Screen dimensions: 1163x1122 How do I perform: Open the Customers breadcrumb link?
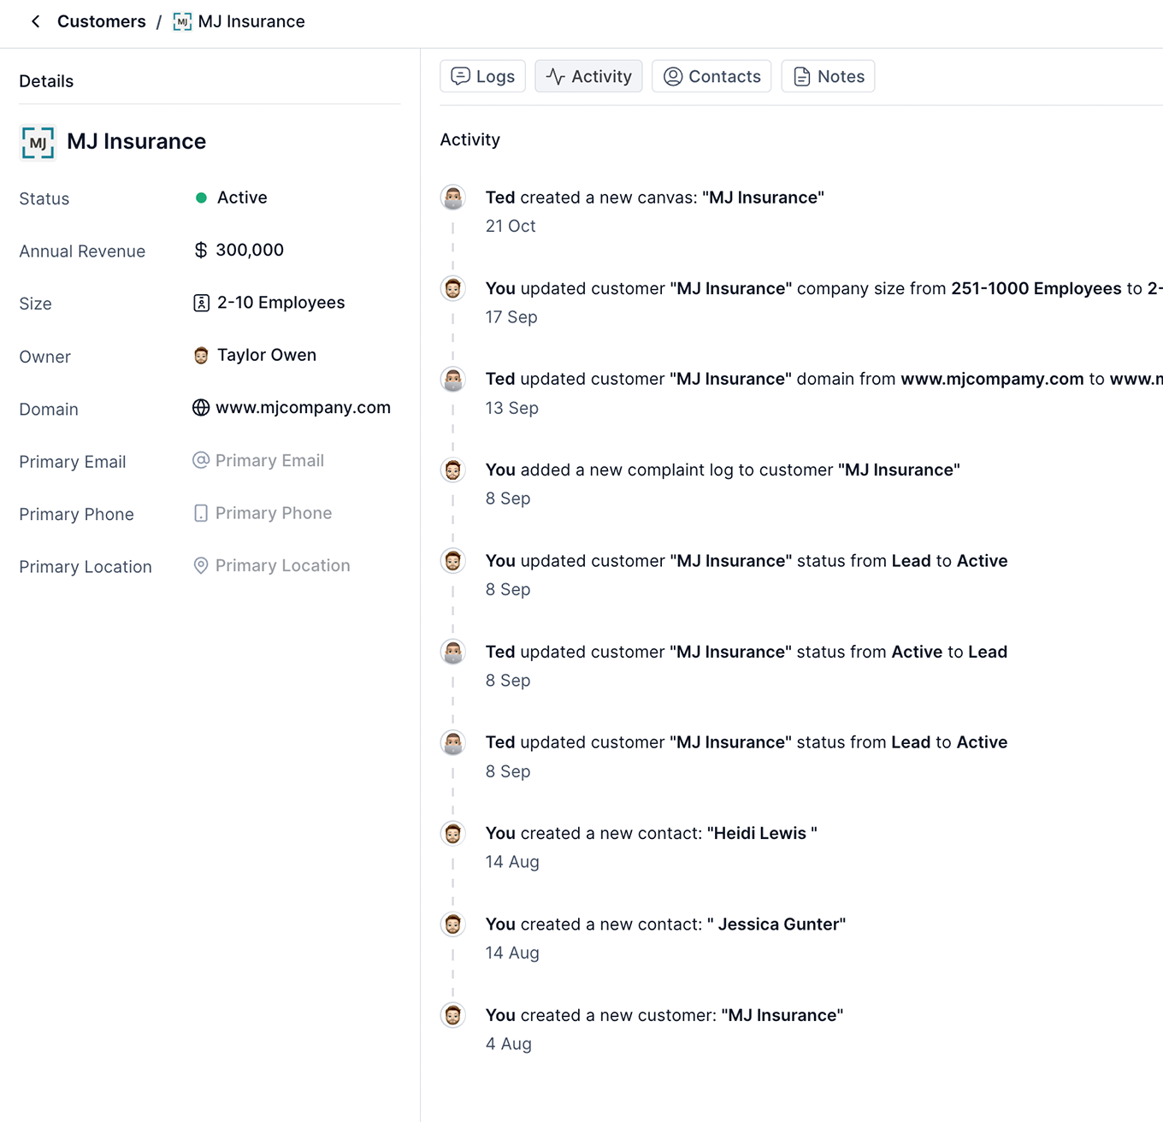(x=101, y=21)
